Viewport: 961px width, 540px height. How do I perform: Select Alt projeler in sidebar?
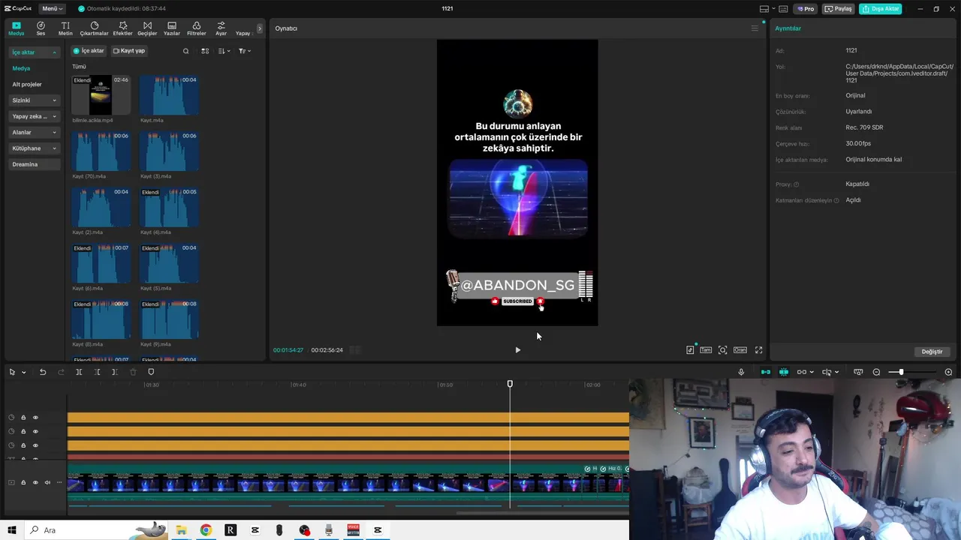pyautogui.click(x=27, y=84)
